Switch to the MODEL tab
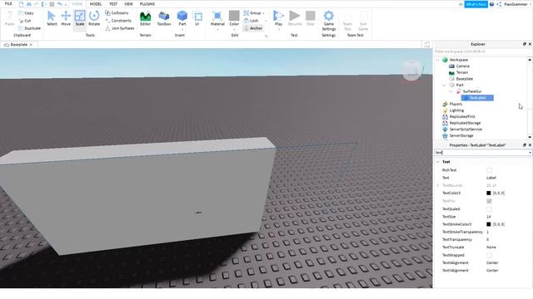533x299 pixels. [96, 4]
